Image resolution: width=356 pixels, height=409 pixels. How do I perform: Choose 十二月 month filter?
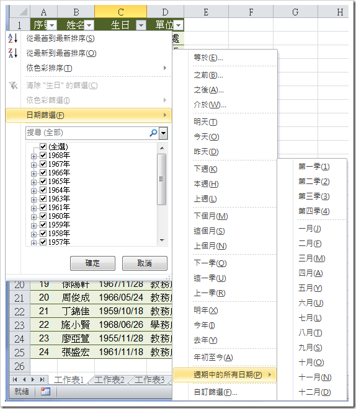coord(312,392)
